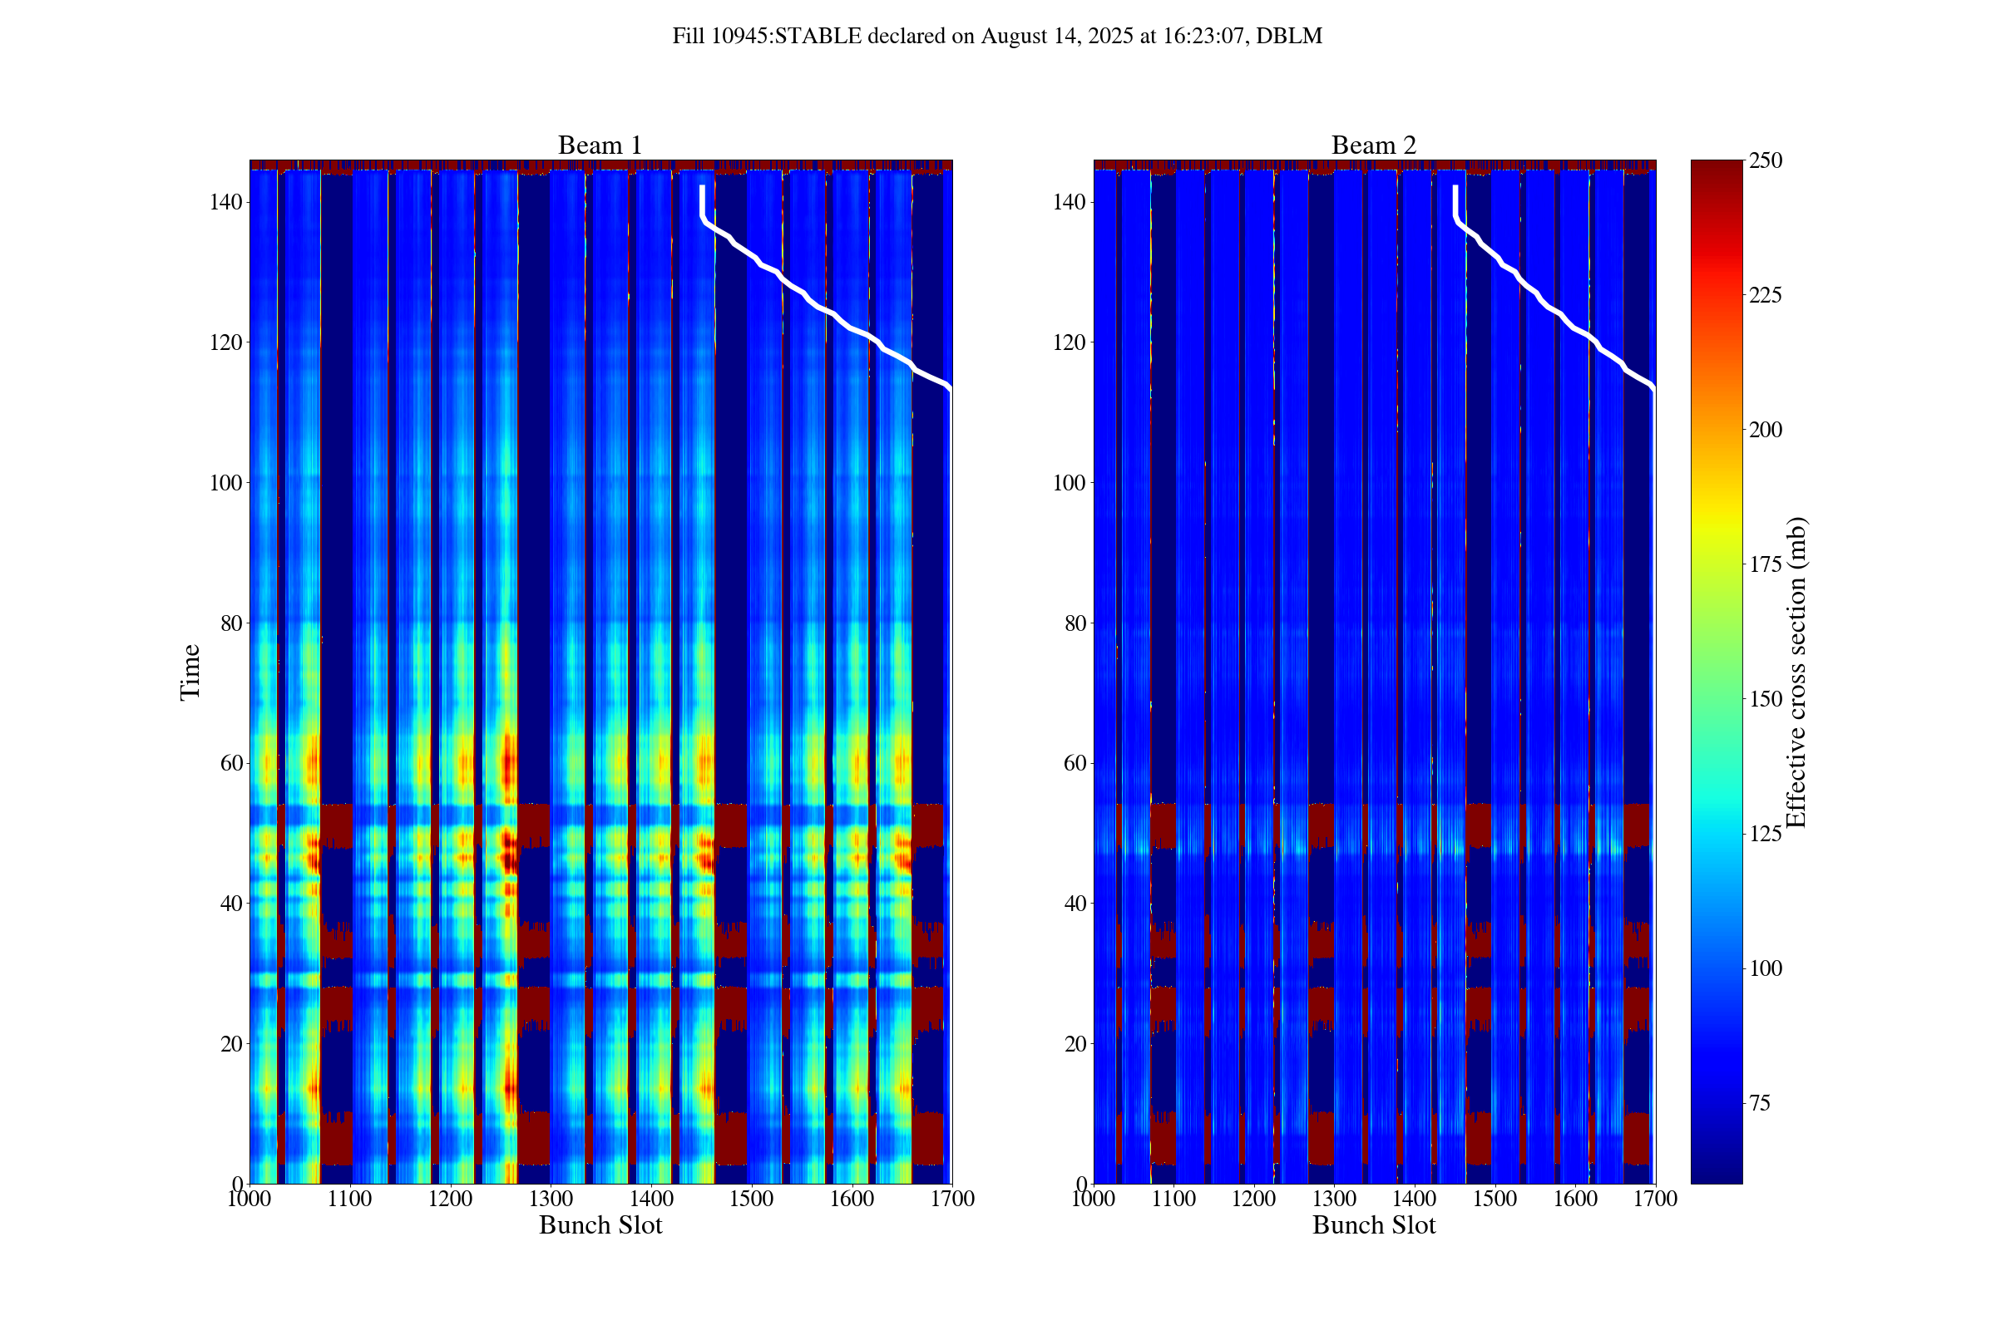Click the Beam 2 plot title
Image resolution: width=1996 pixels, height=1330 pixels.
(1373, 145)
